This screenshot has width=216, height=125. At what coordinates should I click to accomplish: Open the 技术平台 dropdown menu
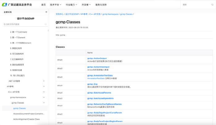[x=56, y=5]
